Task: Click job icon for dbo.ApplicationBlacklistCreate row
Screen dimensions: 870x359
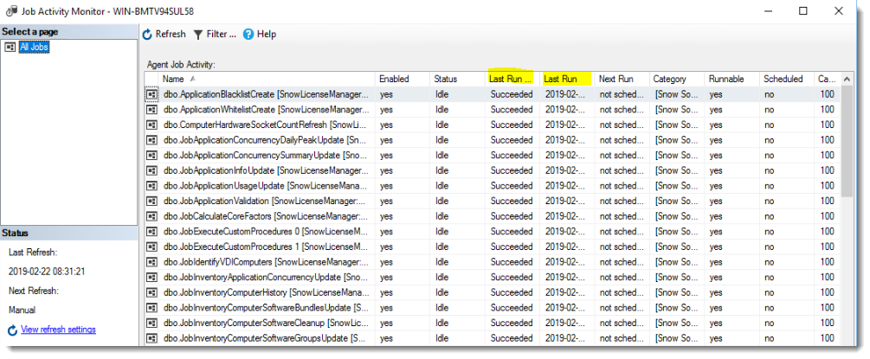Action: tap(151, 94)
